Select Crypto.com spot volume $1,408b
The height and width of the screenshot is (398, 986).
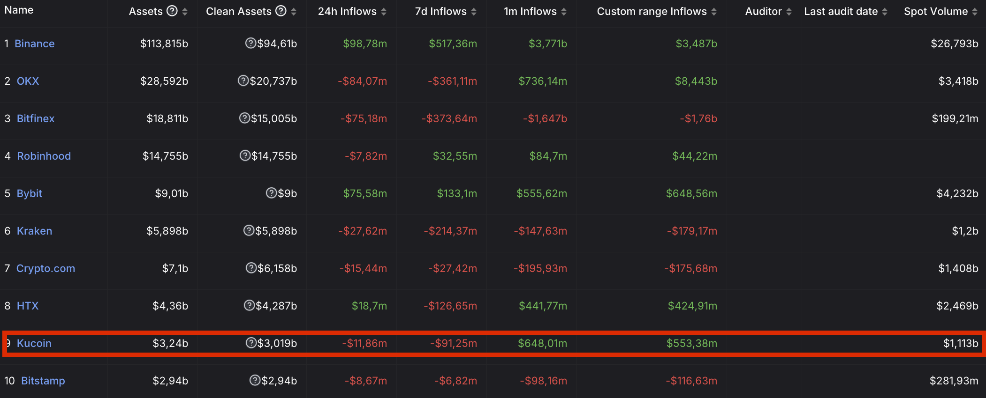point(958,268)
